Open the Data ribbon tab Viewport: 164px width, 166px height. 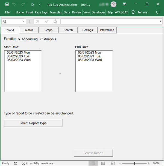(x=67, y=12)
